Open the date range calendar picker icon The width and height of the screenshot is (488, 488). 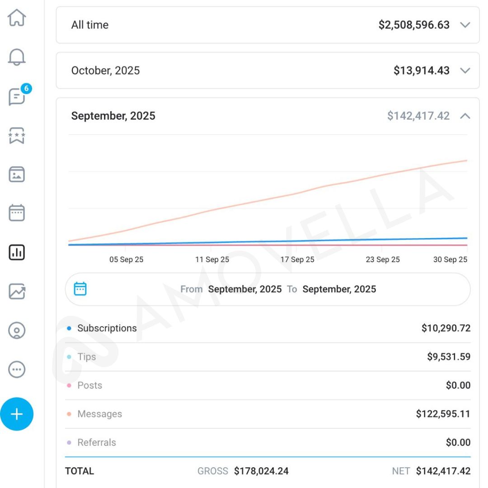point(80,289)
